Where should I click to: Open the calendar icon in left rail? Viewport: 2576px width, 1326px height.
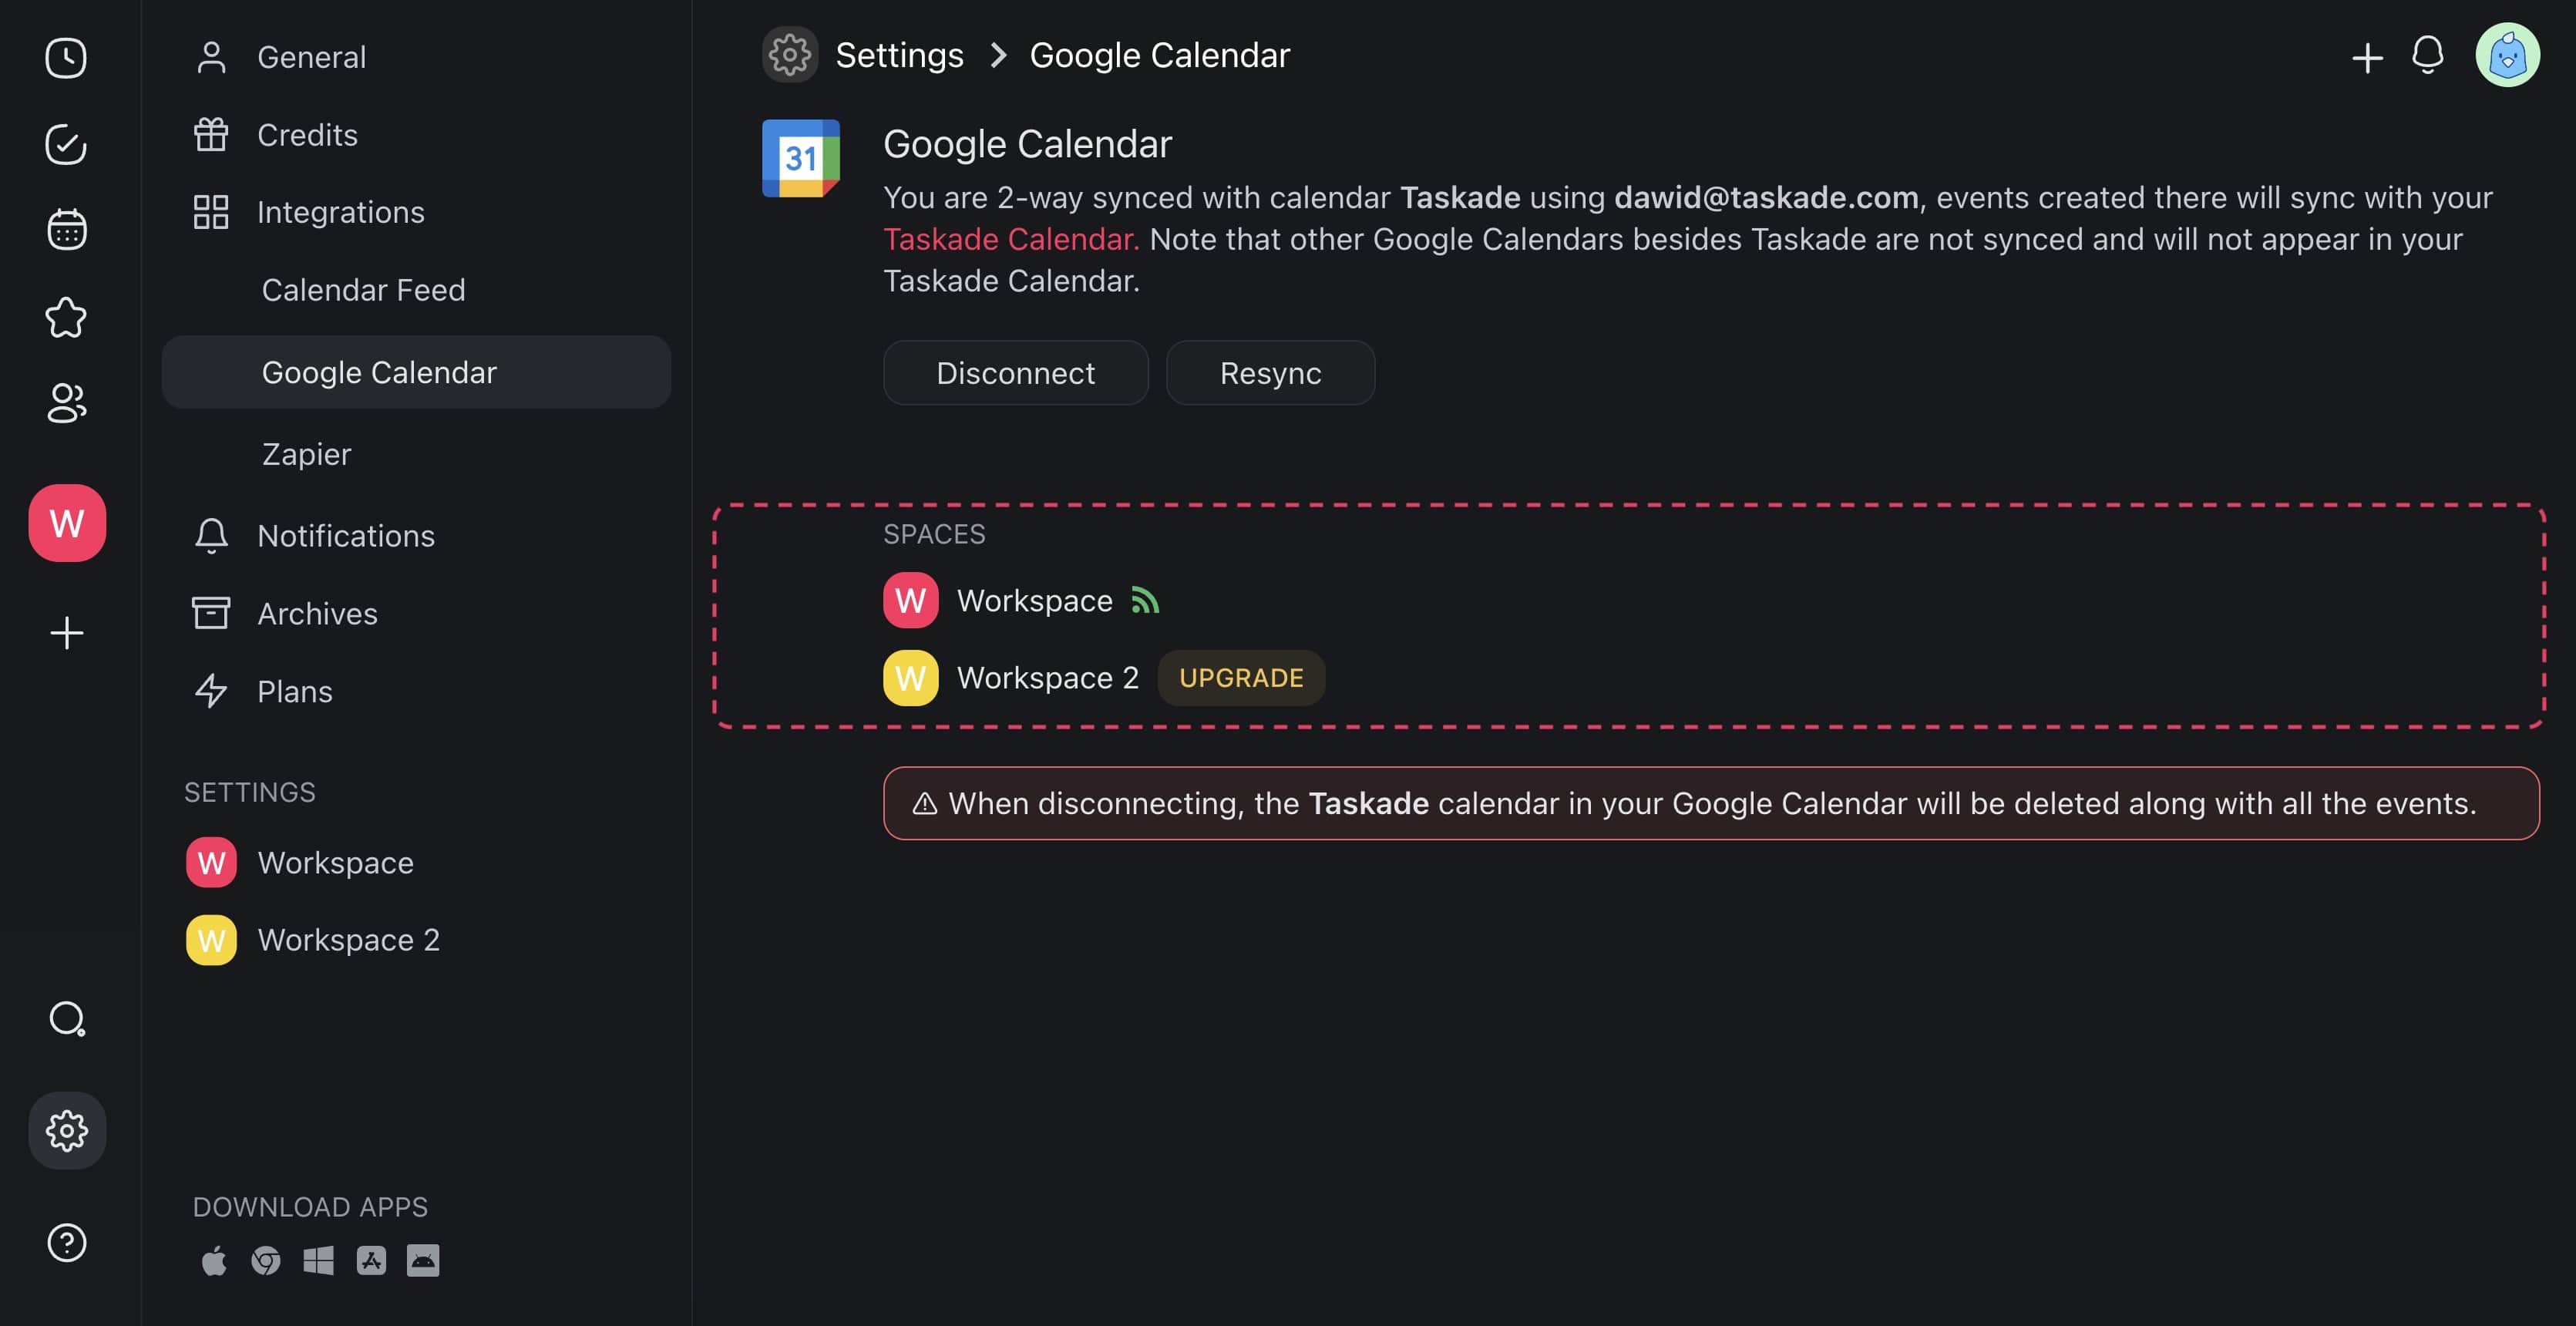click(66, 230)
